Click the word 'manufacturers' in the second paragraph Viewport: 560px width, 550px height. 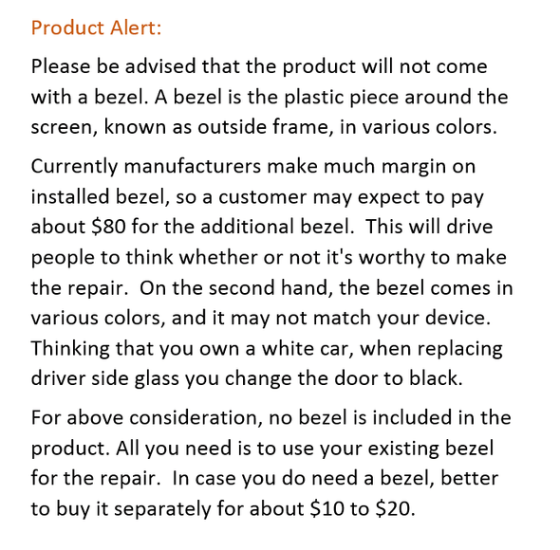193,166
